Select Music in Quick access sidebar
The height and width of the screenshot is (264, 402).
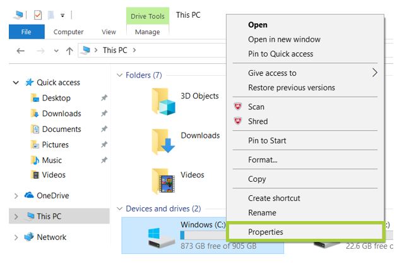tap(52, 160)
